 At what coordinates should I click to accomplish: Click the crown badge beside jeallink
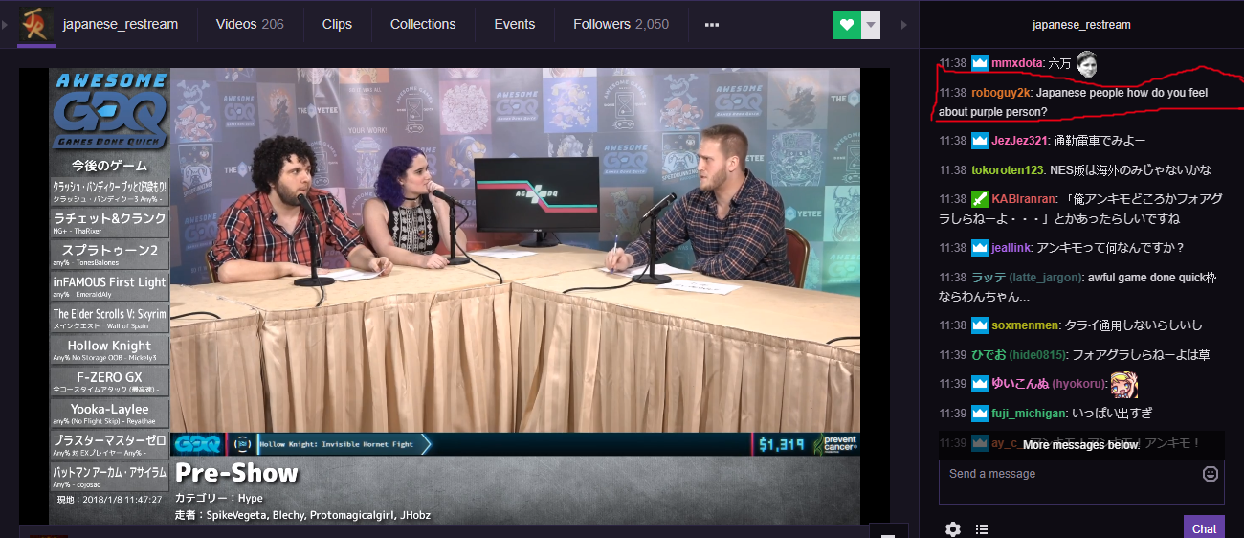(x=980, y=248)
